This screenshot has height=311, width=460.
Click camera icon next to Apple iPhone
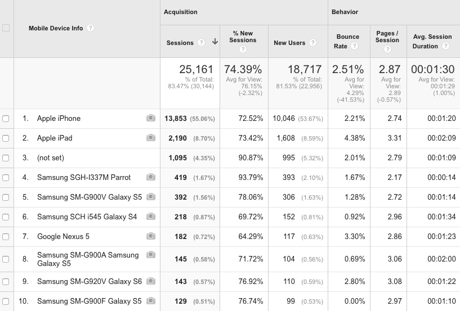(150, 118)
